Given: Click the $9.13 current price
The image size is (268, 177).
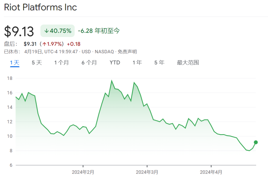Looking at the screenshot, I should tap(19, 32).
